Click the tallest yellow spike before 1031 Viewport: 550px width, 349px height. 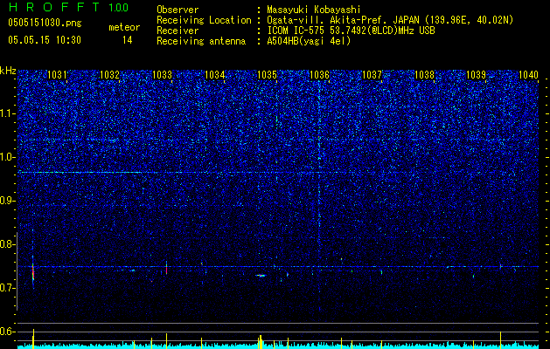[33, 339]
